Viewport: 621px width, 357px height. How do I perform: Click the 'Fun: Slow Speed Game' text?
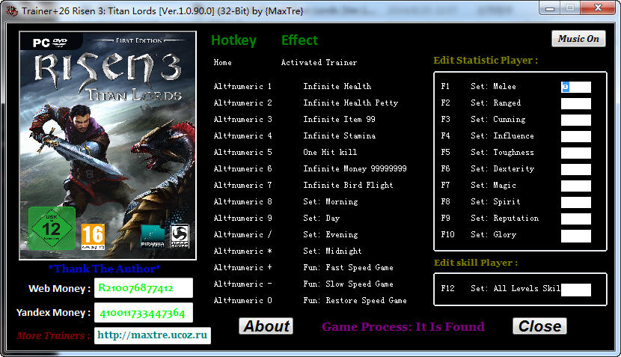point(348,284)
